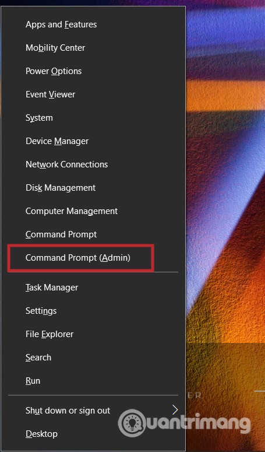Launch Event Viewer
This screenshot has width=265, height=452.
(x=93, y=94)
